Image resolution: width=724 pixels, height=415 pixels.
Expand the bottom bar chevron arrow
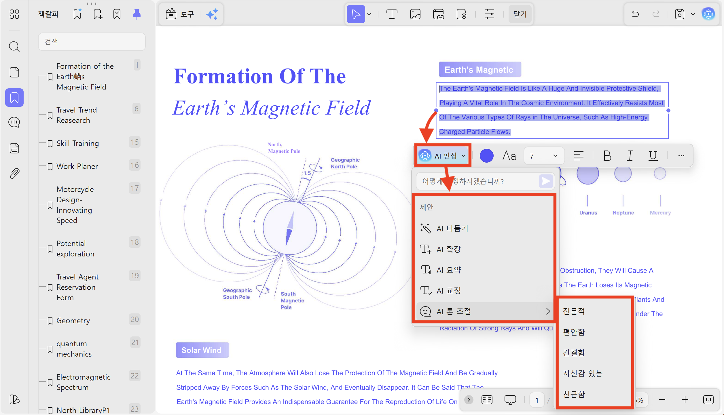point(469,400)
